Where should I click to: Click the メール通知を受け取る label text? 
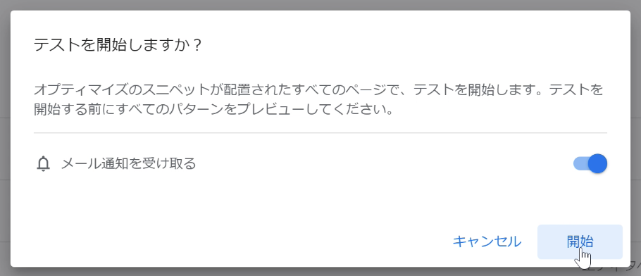[128, 164]
